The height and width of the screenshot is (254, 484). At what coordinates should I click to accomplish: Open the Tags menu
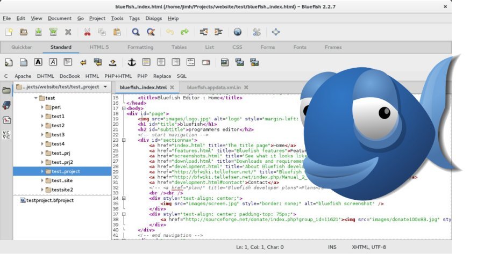click(134, 18)
